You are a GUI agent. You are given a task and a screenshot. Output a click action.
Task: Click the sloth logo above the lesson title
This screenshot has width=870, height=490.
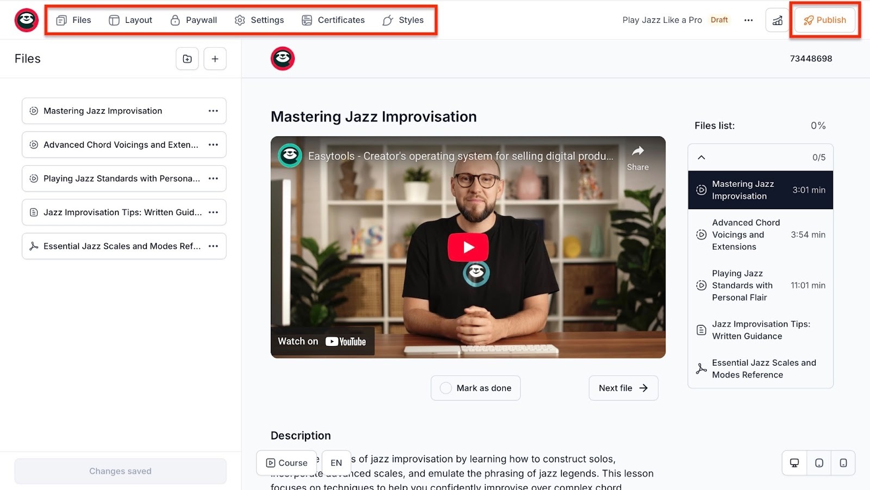283,59
